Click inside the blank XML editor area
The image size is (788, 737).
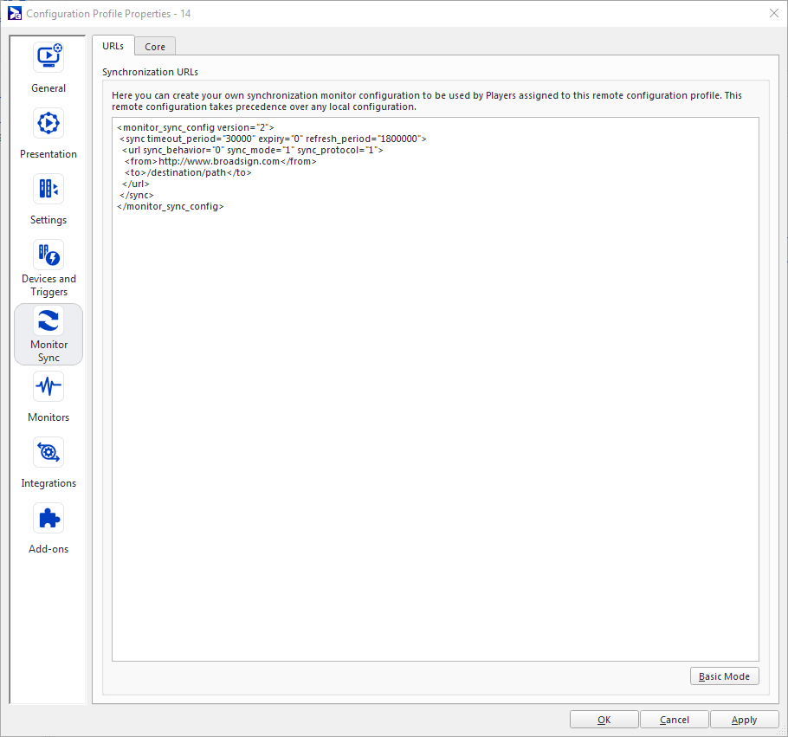tap(433, 433)
